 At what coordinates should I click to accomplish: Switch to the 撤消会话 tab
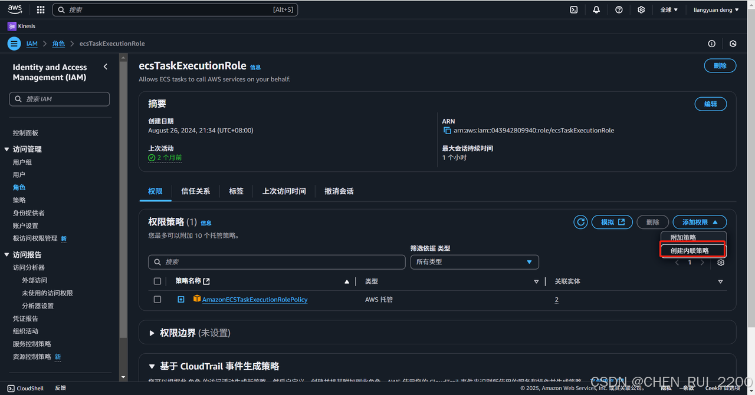(339, 191)
